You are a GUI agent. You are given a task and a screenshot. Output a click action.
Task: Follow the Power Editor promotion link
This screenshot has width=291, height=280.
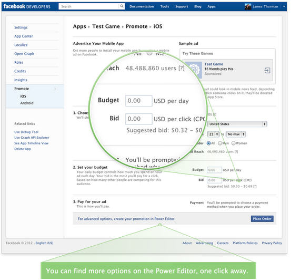pos(126,219)
